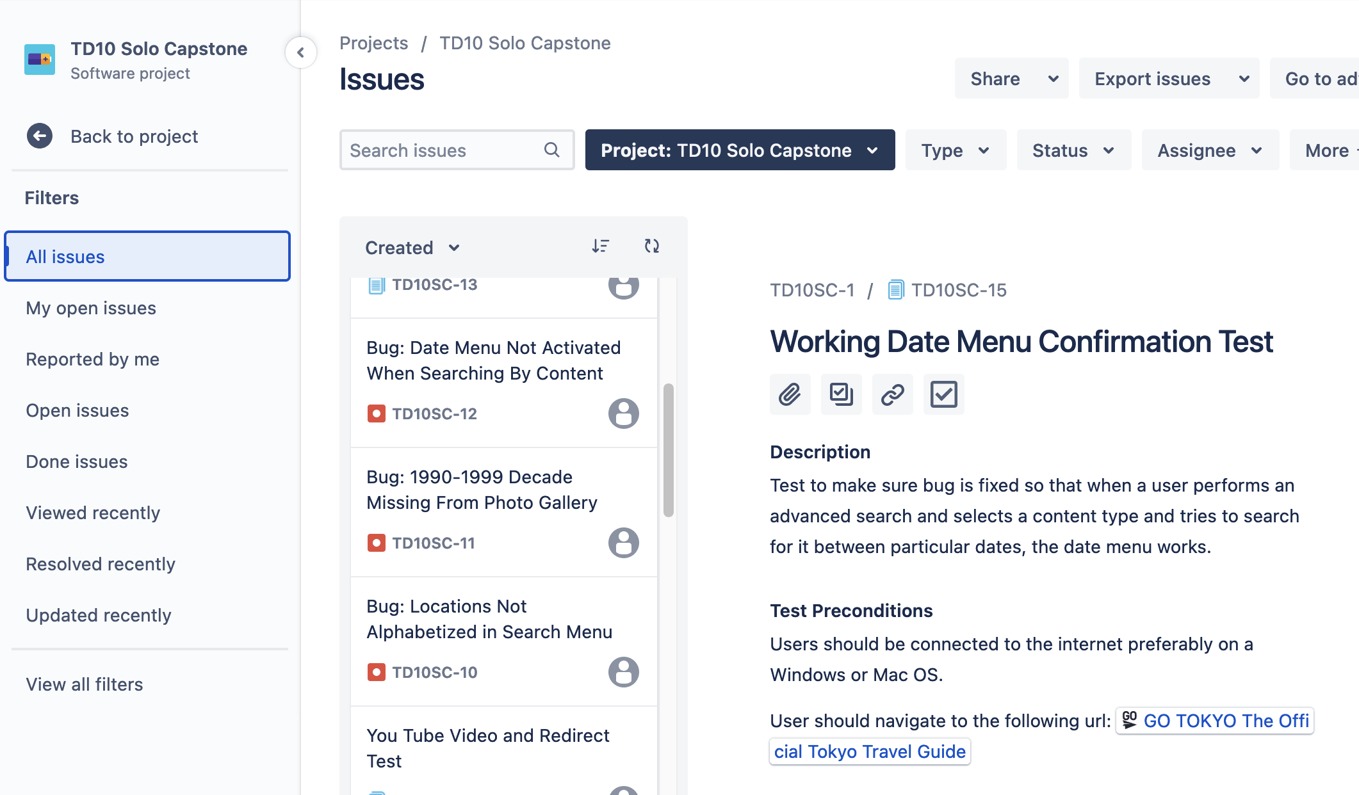Open the Created sort dropdown
The width and height of the screenshot is (1359, 795).
coord(412,247)
